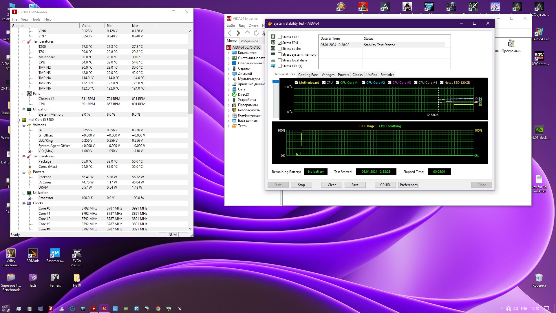Click Stop button in stability test

point(301,185)
